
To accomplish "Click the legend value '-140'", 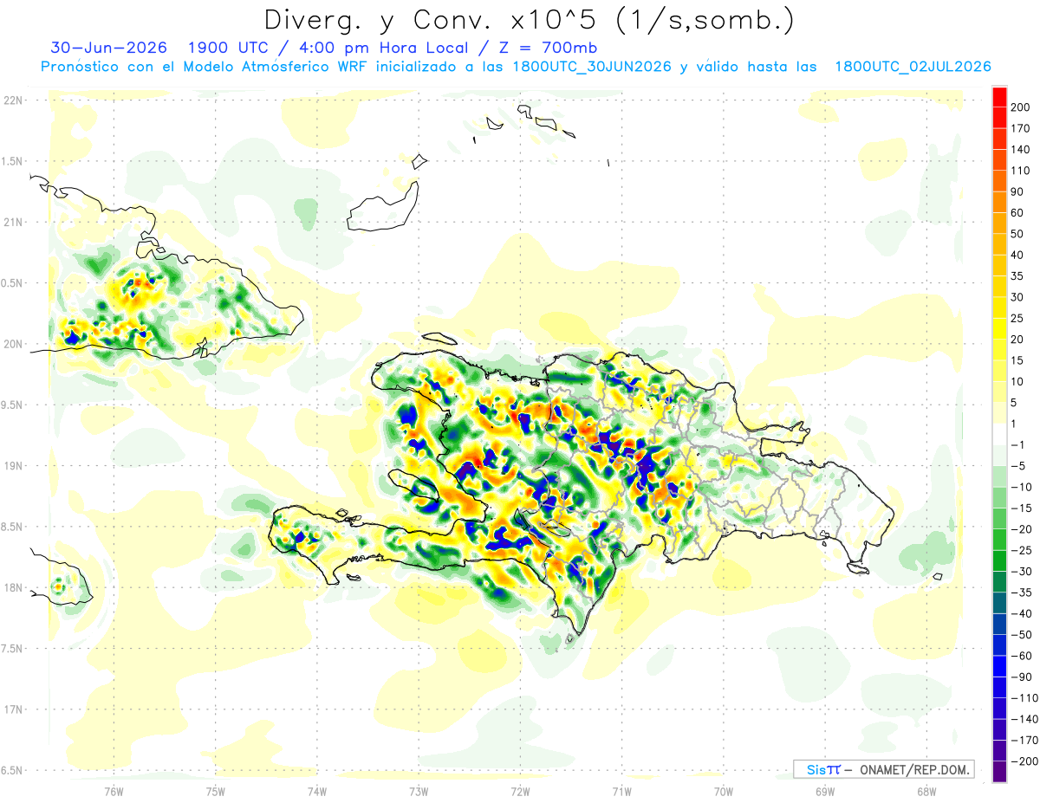I will click(1025, 719).
